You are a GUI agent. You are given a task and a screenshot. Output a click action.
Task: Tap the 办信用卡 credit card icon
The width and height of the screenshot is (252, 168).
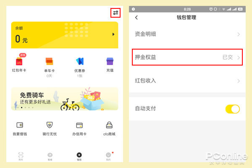79,125
